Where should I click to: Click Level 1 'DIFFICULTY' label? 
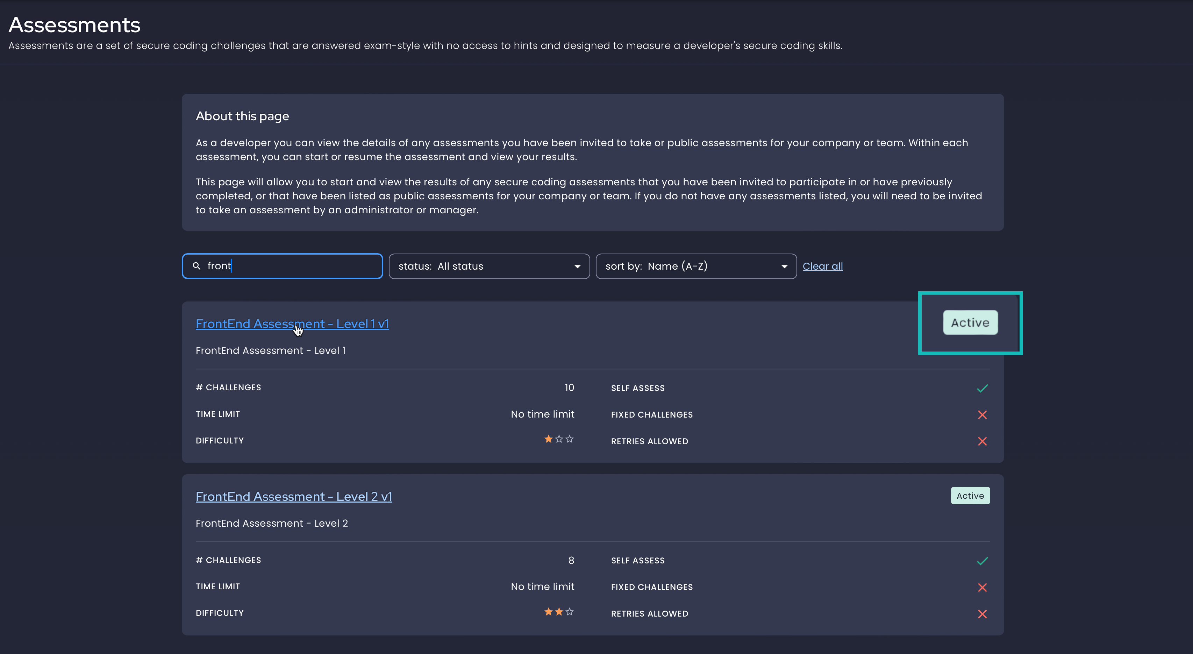(x=220, y=440)
